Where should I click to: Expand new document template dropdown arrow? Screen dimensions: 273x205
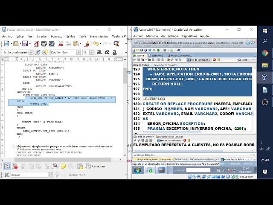(x=12, y=44)
